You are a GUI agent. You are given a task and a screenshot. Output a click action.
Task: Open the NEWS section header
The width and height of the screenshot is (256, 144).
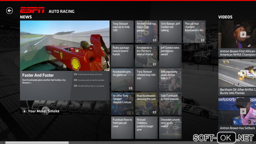(x=26, y=17)
